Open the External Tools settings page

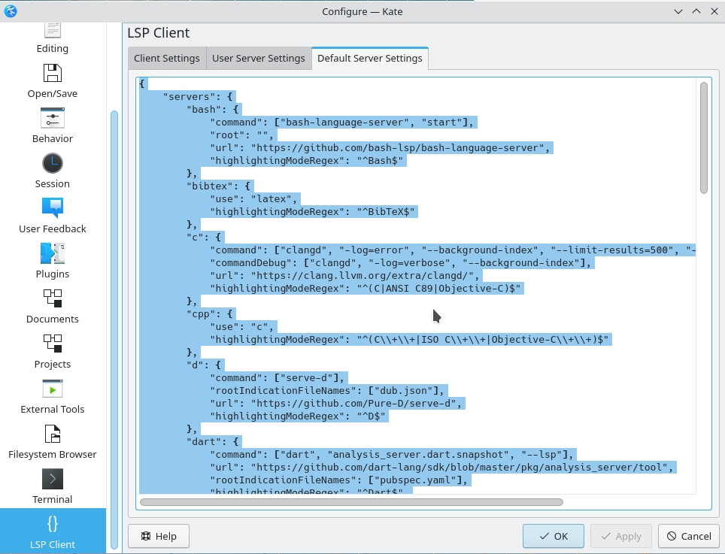coord(52,396)
